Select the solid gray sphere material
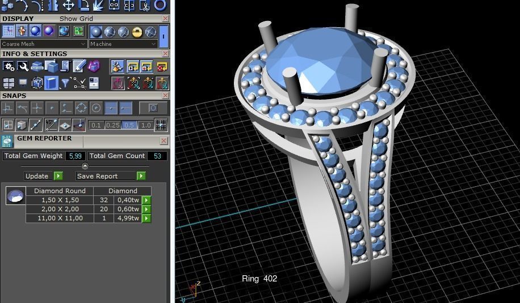Viewport: 520px width, 303px height. pos(96,32)
